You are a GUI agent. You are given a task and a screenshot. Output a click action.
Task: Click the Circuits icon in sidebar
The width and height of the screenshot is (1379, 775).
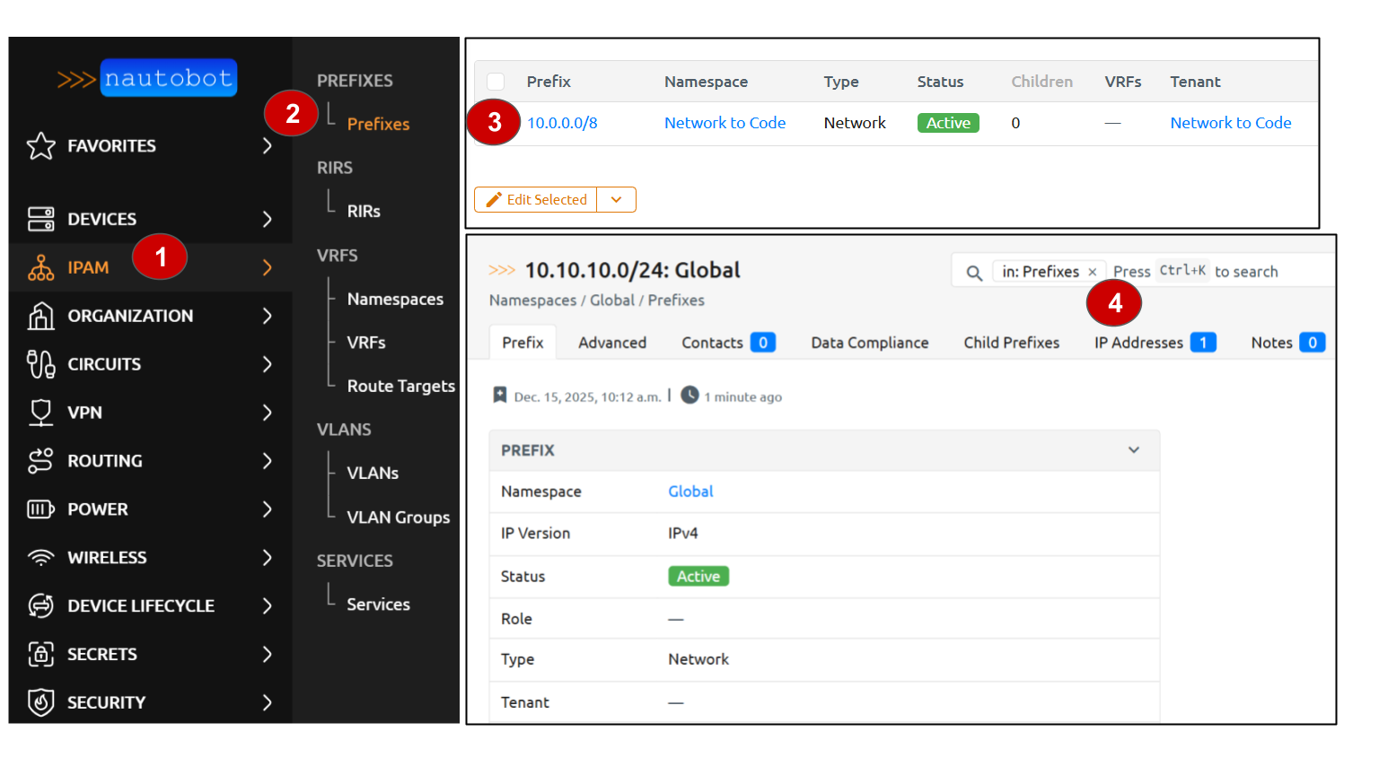pyautogui.click(x=41, y=364)
